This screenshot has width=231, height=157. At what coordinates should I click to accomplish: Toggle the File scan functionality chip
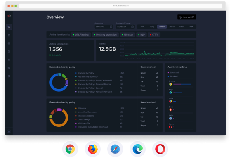(127, 35)
